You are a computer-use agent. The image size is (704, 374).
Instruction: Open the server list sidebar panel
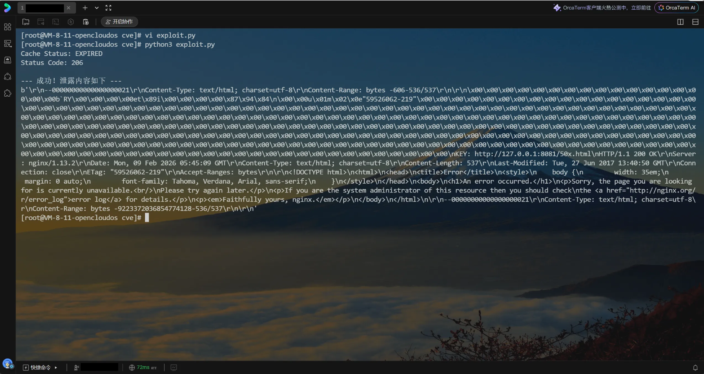coord(8,43)
